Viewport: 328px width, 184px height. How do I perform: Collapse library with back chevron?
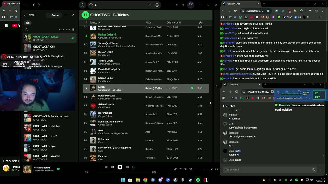pyautogui.click(x=25, y=15)
